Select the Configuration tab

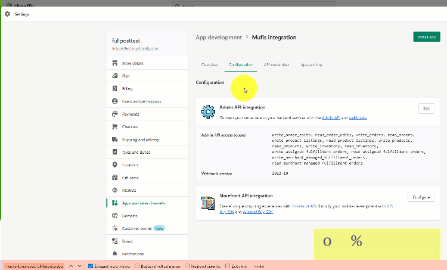click(x=241, y=65)
